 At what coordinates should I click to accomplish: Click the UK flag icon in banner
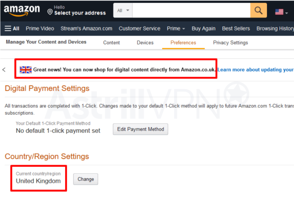(x=26, y=70)
